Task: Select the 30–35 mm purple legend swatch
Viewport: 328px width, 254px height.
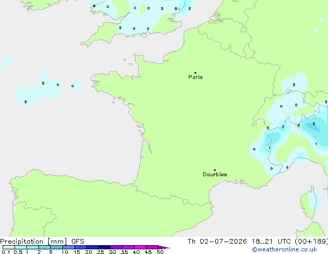Action: pos(116,247)
